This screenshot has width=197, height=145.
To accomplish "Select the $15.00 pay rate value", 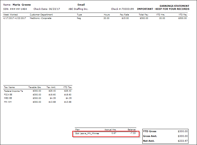I will point(125,18).
